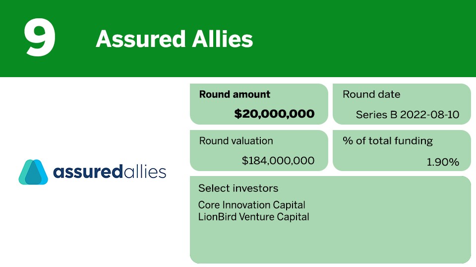The height and width of the screenshot is (267, 476).
Task: Click the Assured Allies teardrop logo icon
Action: 33,172
